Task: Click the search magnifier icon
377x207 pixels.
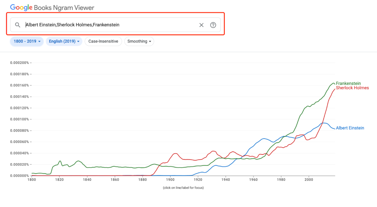Action: click(18, 25)
